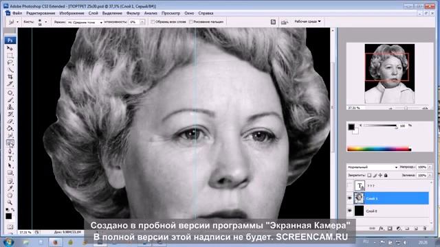This screenshot has height=247, width=440.
Task: Select the Slice tool
Action: (x=10, y=84)
